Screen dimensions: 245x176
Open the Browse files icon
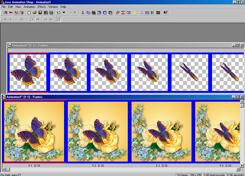(x=22, y=12)
